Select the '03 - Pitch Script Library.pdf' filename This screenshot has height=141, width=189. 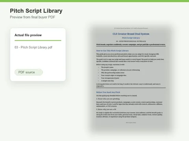(33, 47)
